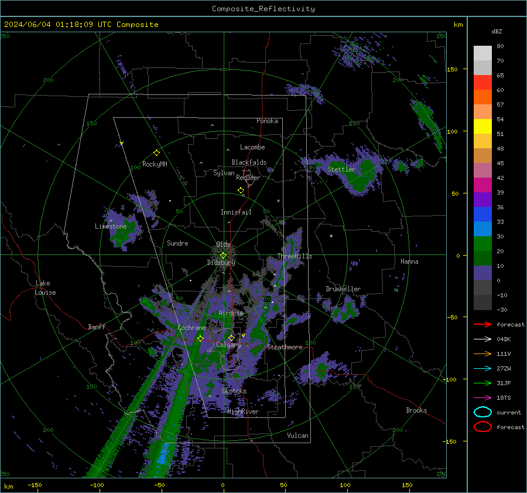Click the Innisfail town label
Image resolution: width=527 pixels, height=493 pixels.
[x=236, y=212]
